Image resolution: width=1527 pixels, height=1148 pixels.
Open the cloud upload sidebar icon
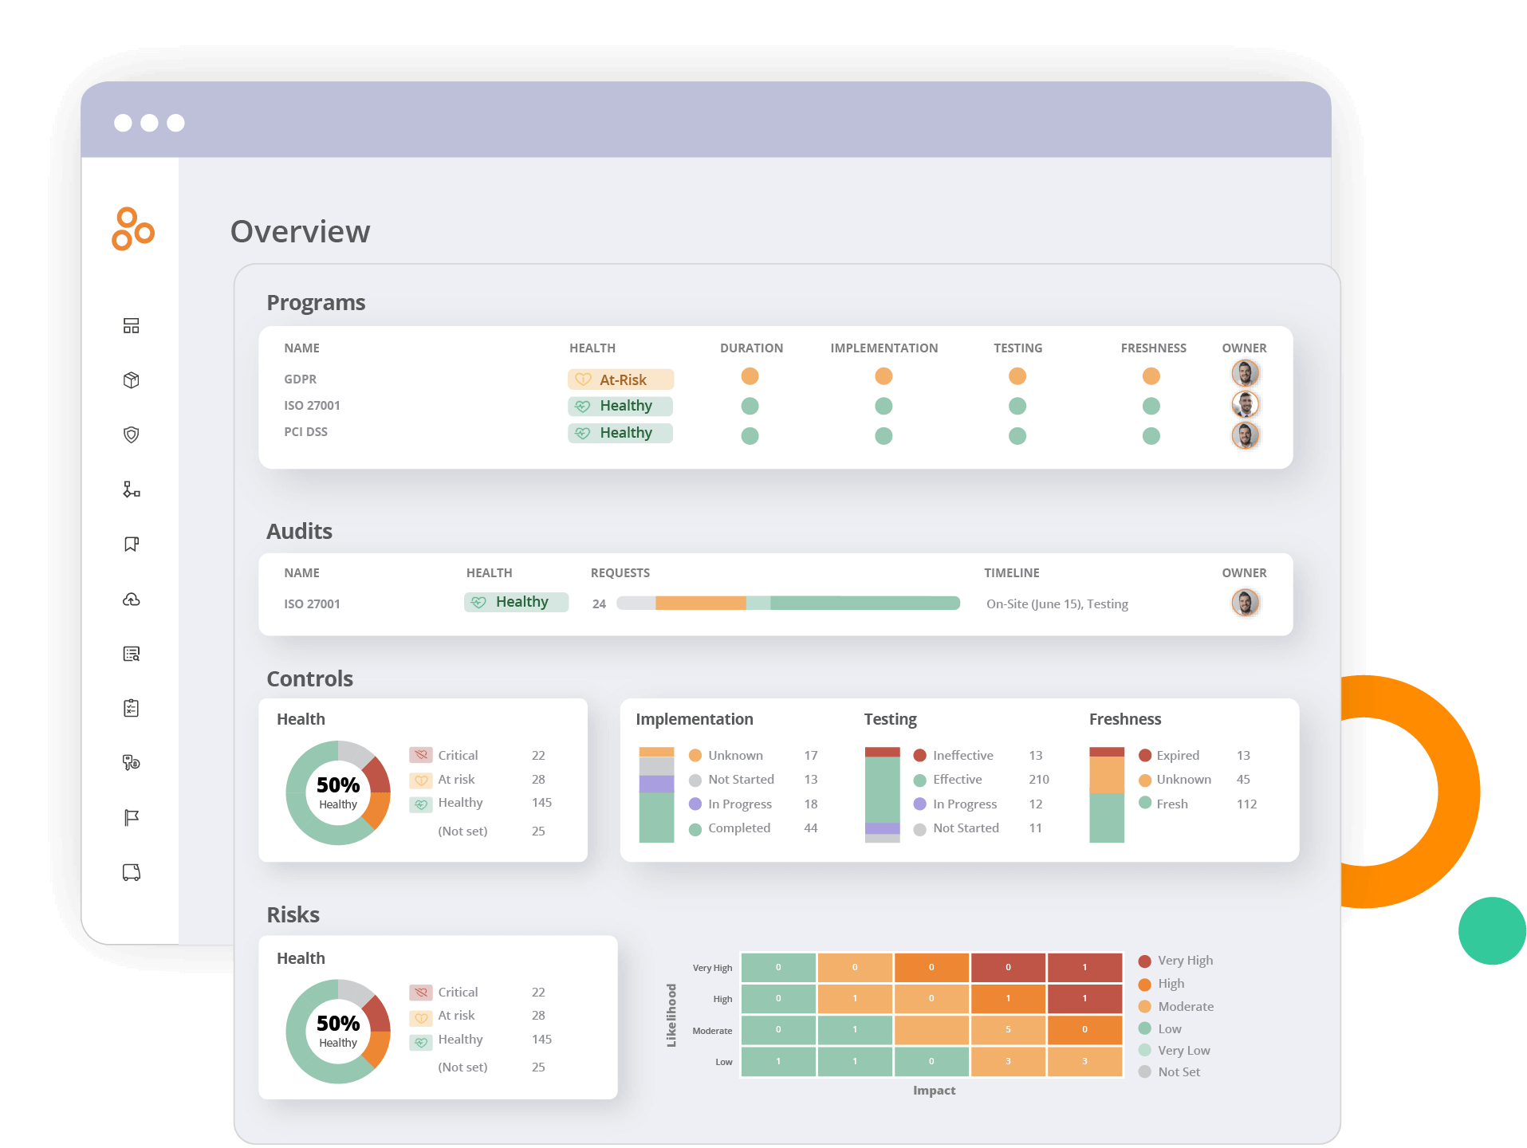[x=132, y=599]
